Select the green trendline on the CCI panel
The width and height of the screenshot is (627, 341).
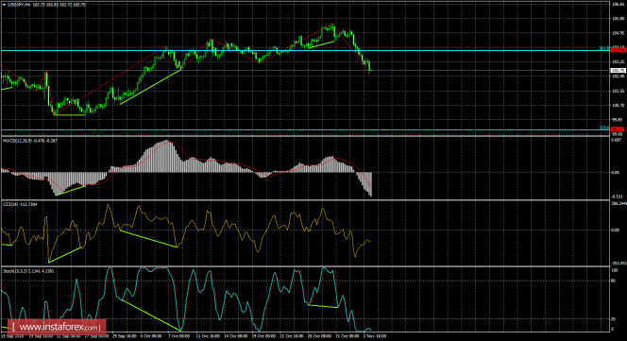coord(148,239)
